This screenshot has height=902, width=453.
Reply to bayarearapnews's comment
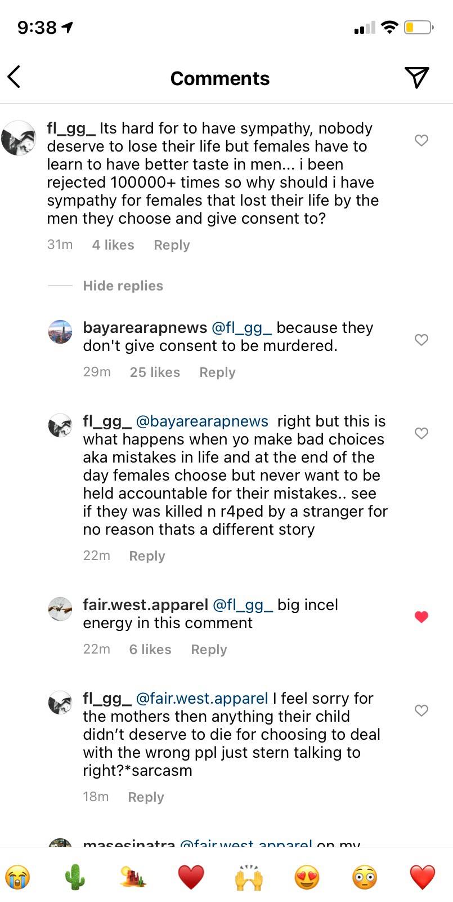[x=217, y=372]
